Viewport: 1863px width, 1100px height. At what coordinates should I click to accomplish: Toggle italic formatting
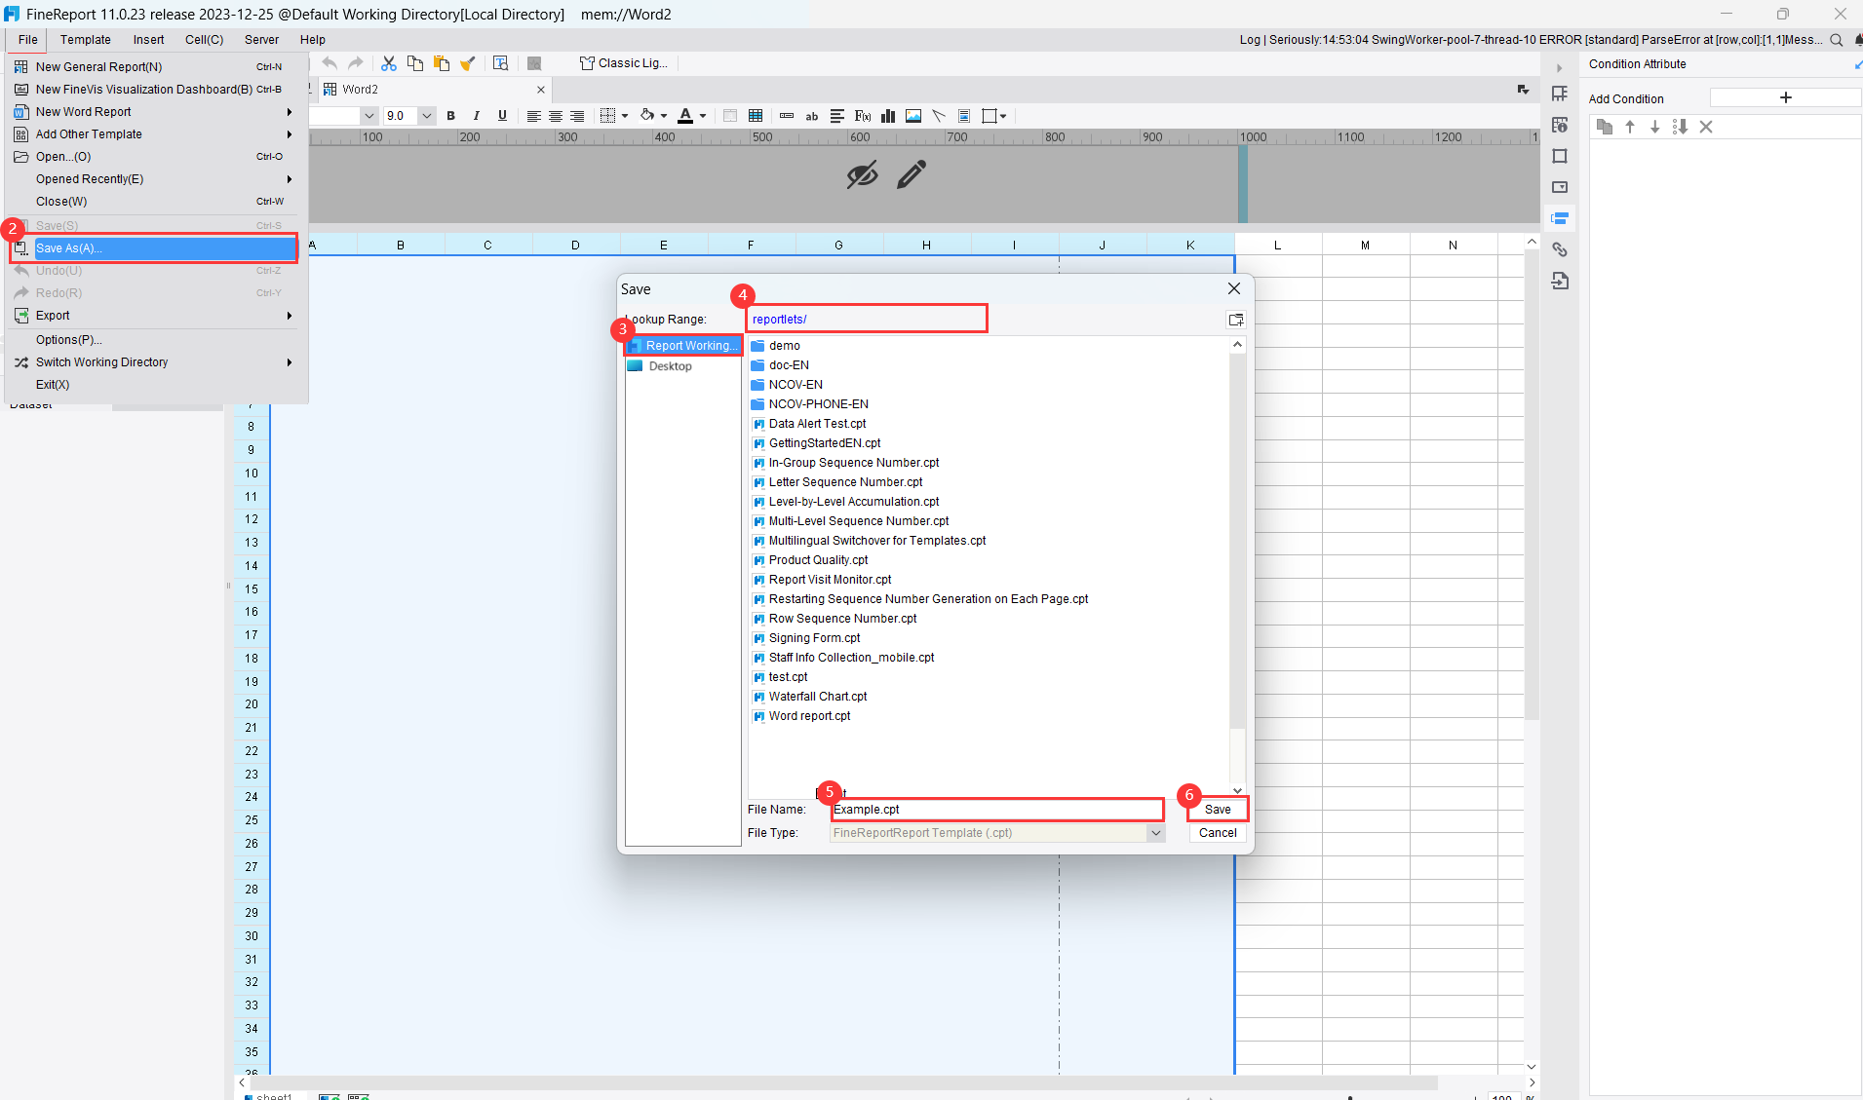(477, 115)
